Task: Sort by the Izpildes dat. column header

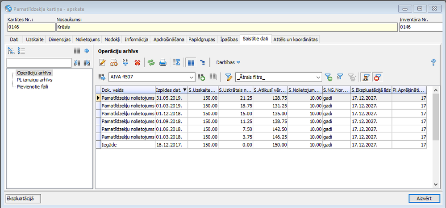Action: pos(171,90)
